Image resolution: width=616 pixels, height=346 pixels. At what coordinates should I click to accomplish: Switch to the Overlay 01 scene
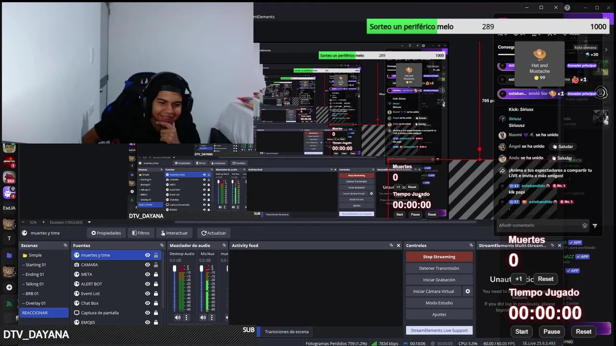(44, 303)
